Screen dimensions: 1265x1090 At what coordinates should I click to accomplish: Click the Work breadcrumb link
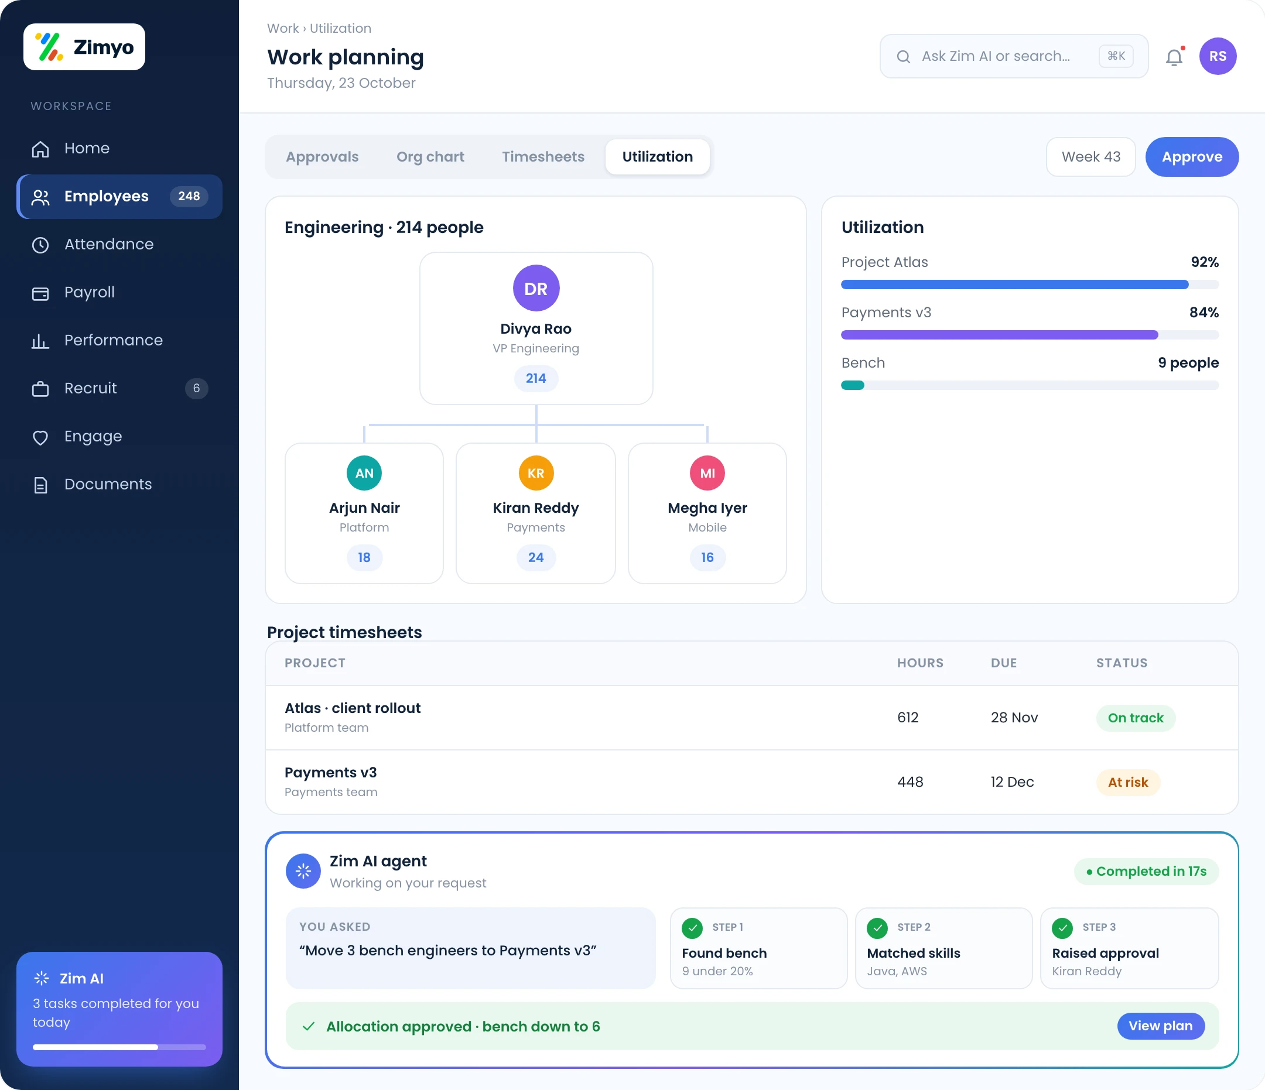[x=283, y=28]
